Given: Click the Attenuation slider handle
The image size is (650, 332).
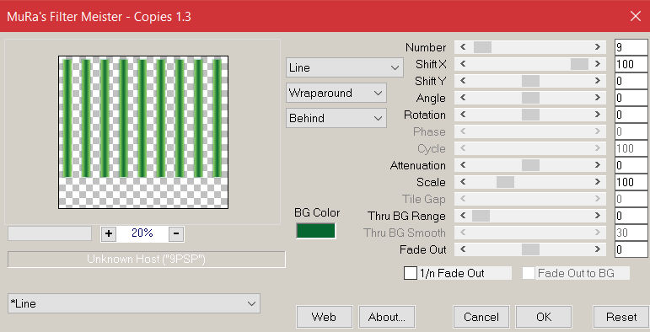Looking at the screenshot, I should (x=530, y=165).
